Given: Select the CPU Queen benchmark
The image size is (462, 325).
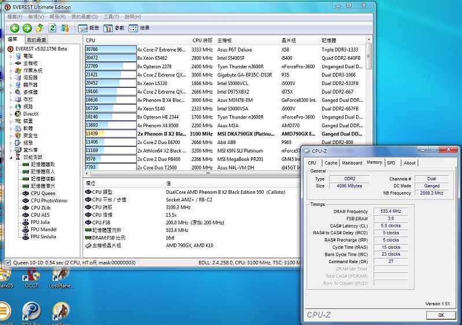Looking at the screenshot, I should click(x=43, y=193).
